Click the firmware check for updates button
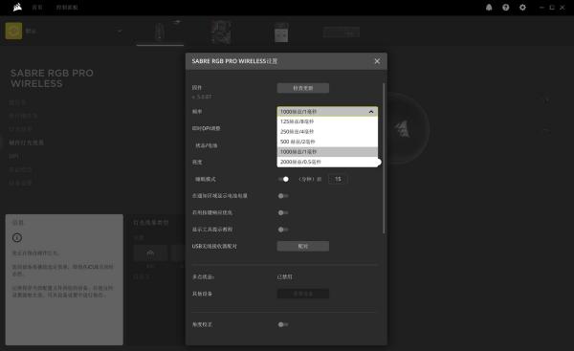 pyautogui.click(x=302, y=88)
